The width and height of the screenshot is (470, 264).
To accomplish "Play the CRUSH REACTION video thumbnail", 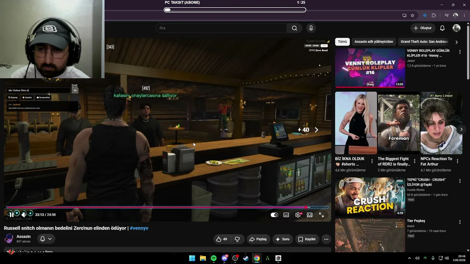I will tap(370, 197).
